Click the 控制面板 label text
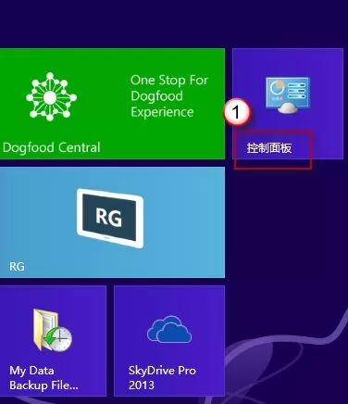This screenshot has width=348, height=404. tap(269, 148)
